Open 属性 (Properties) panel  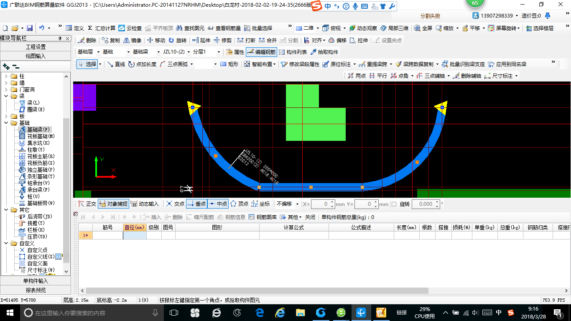pos(235,52)
